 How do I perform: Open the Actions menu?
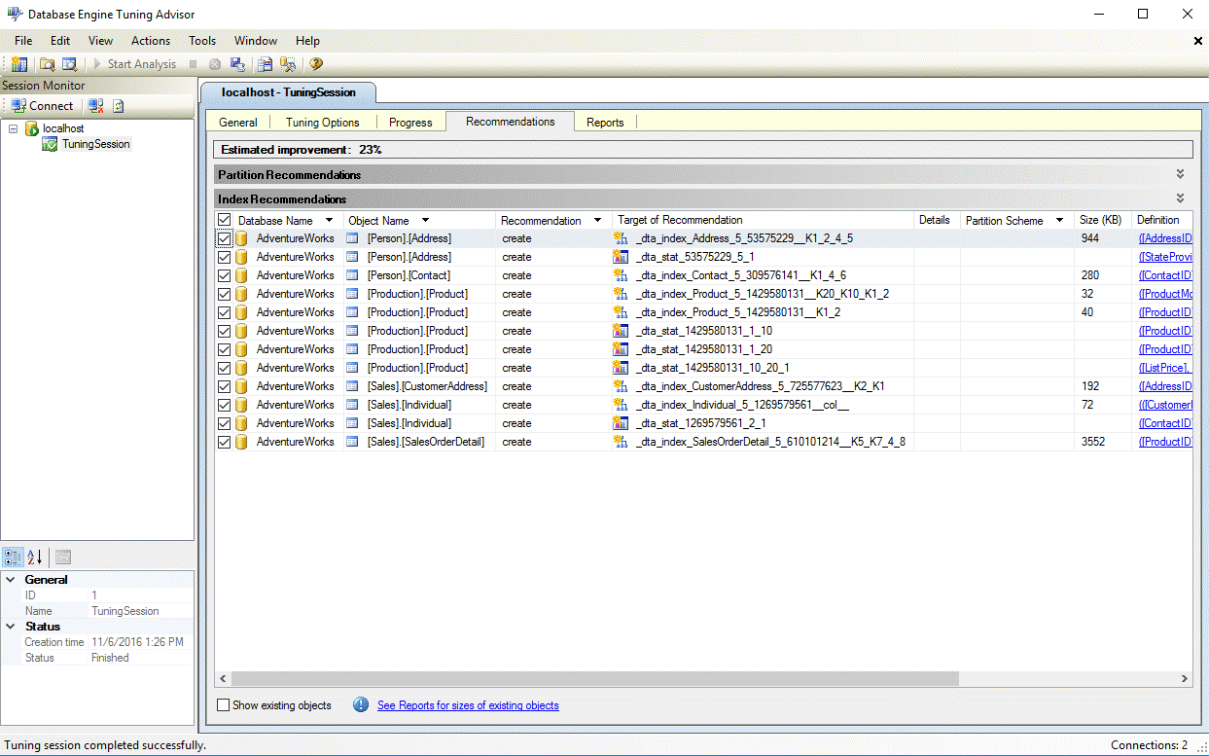coord(151,41)
